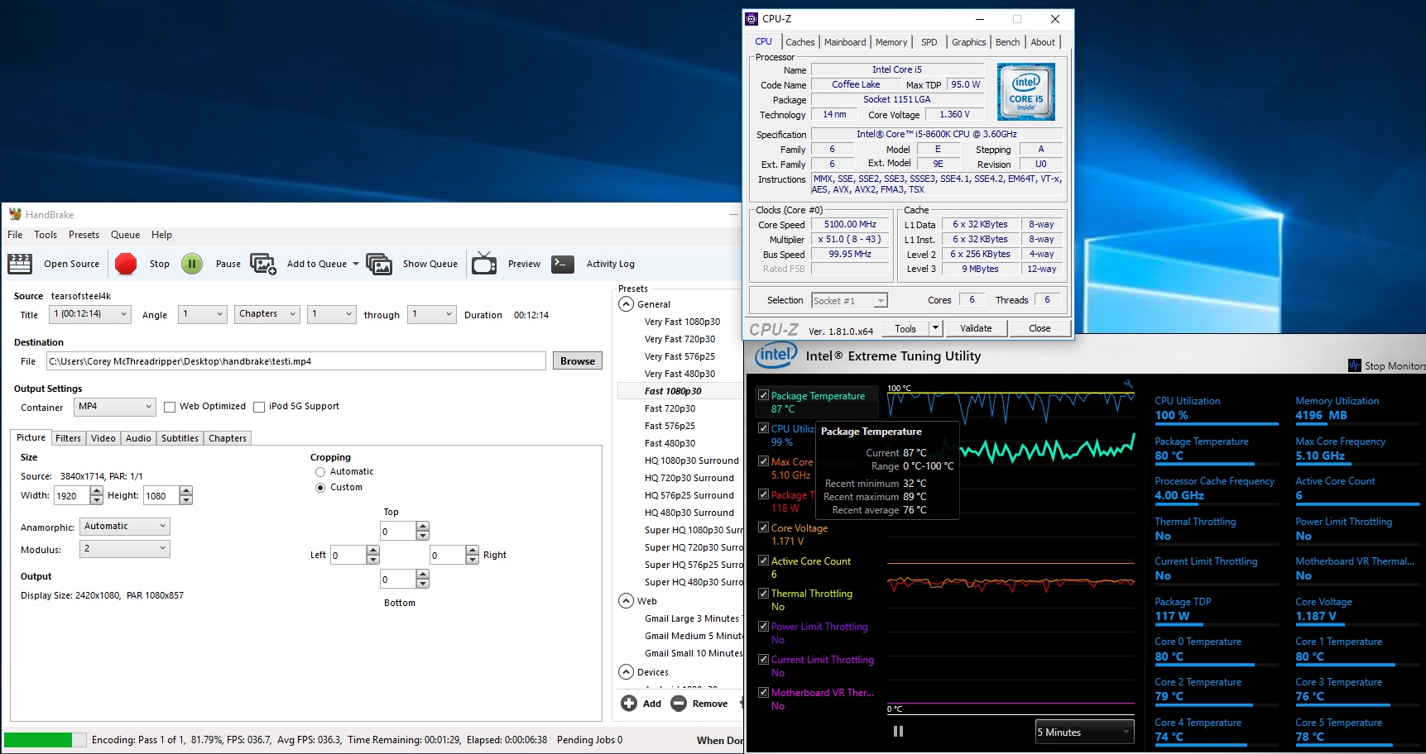Select the Very Fast 1080p30 preset
This screenshot has height=754, width=1426.
pyautogui.click(x=682, y=322)
